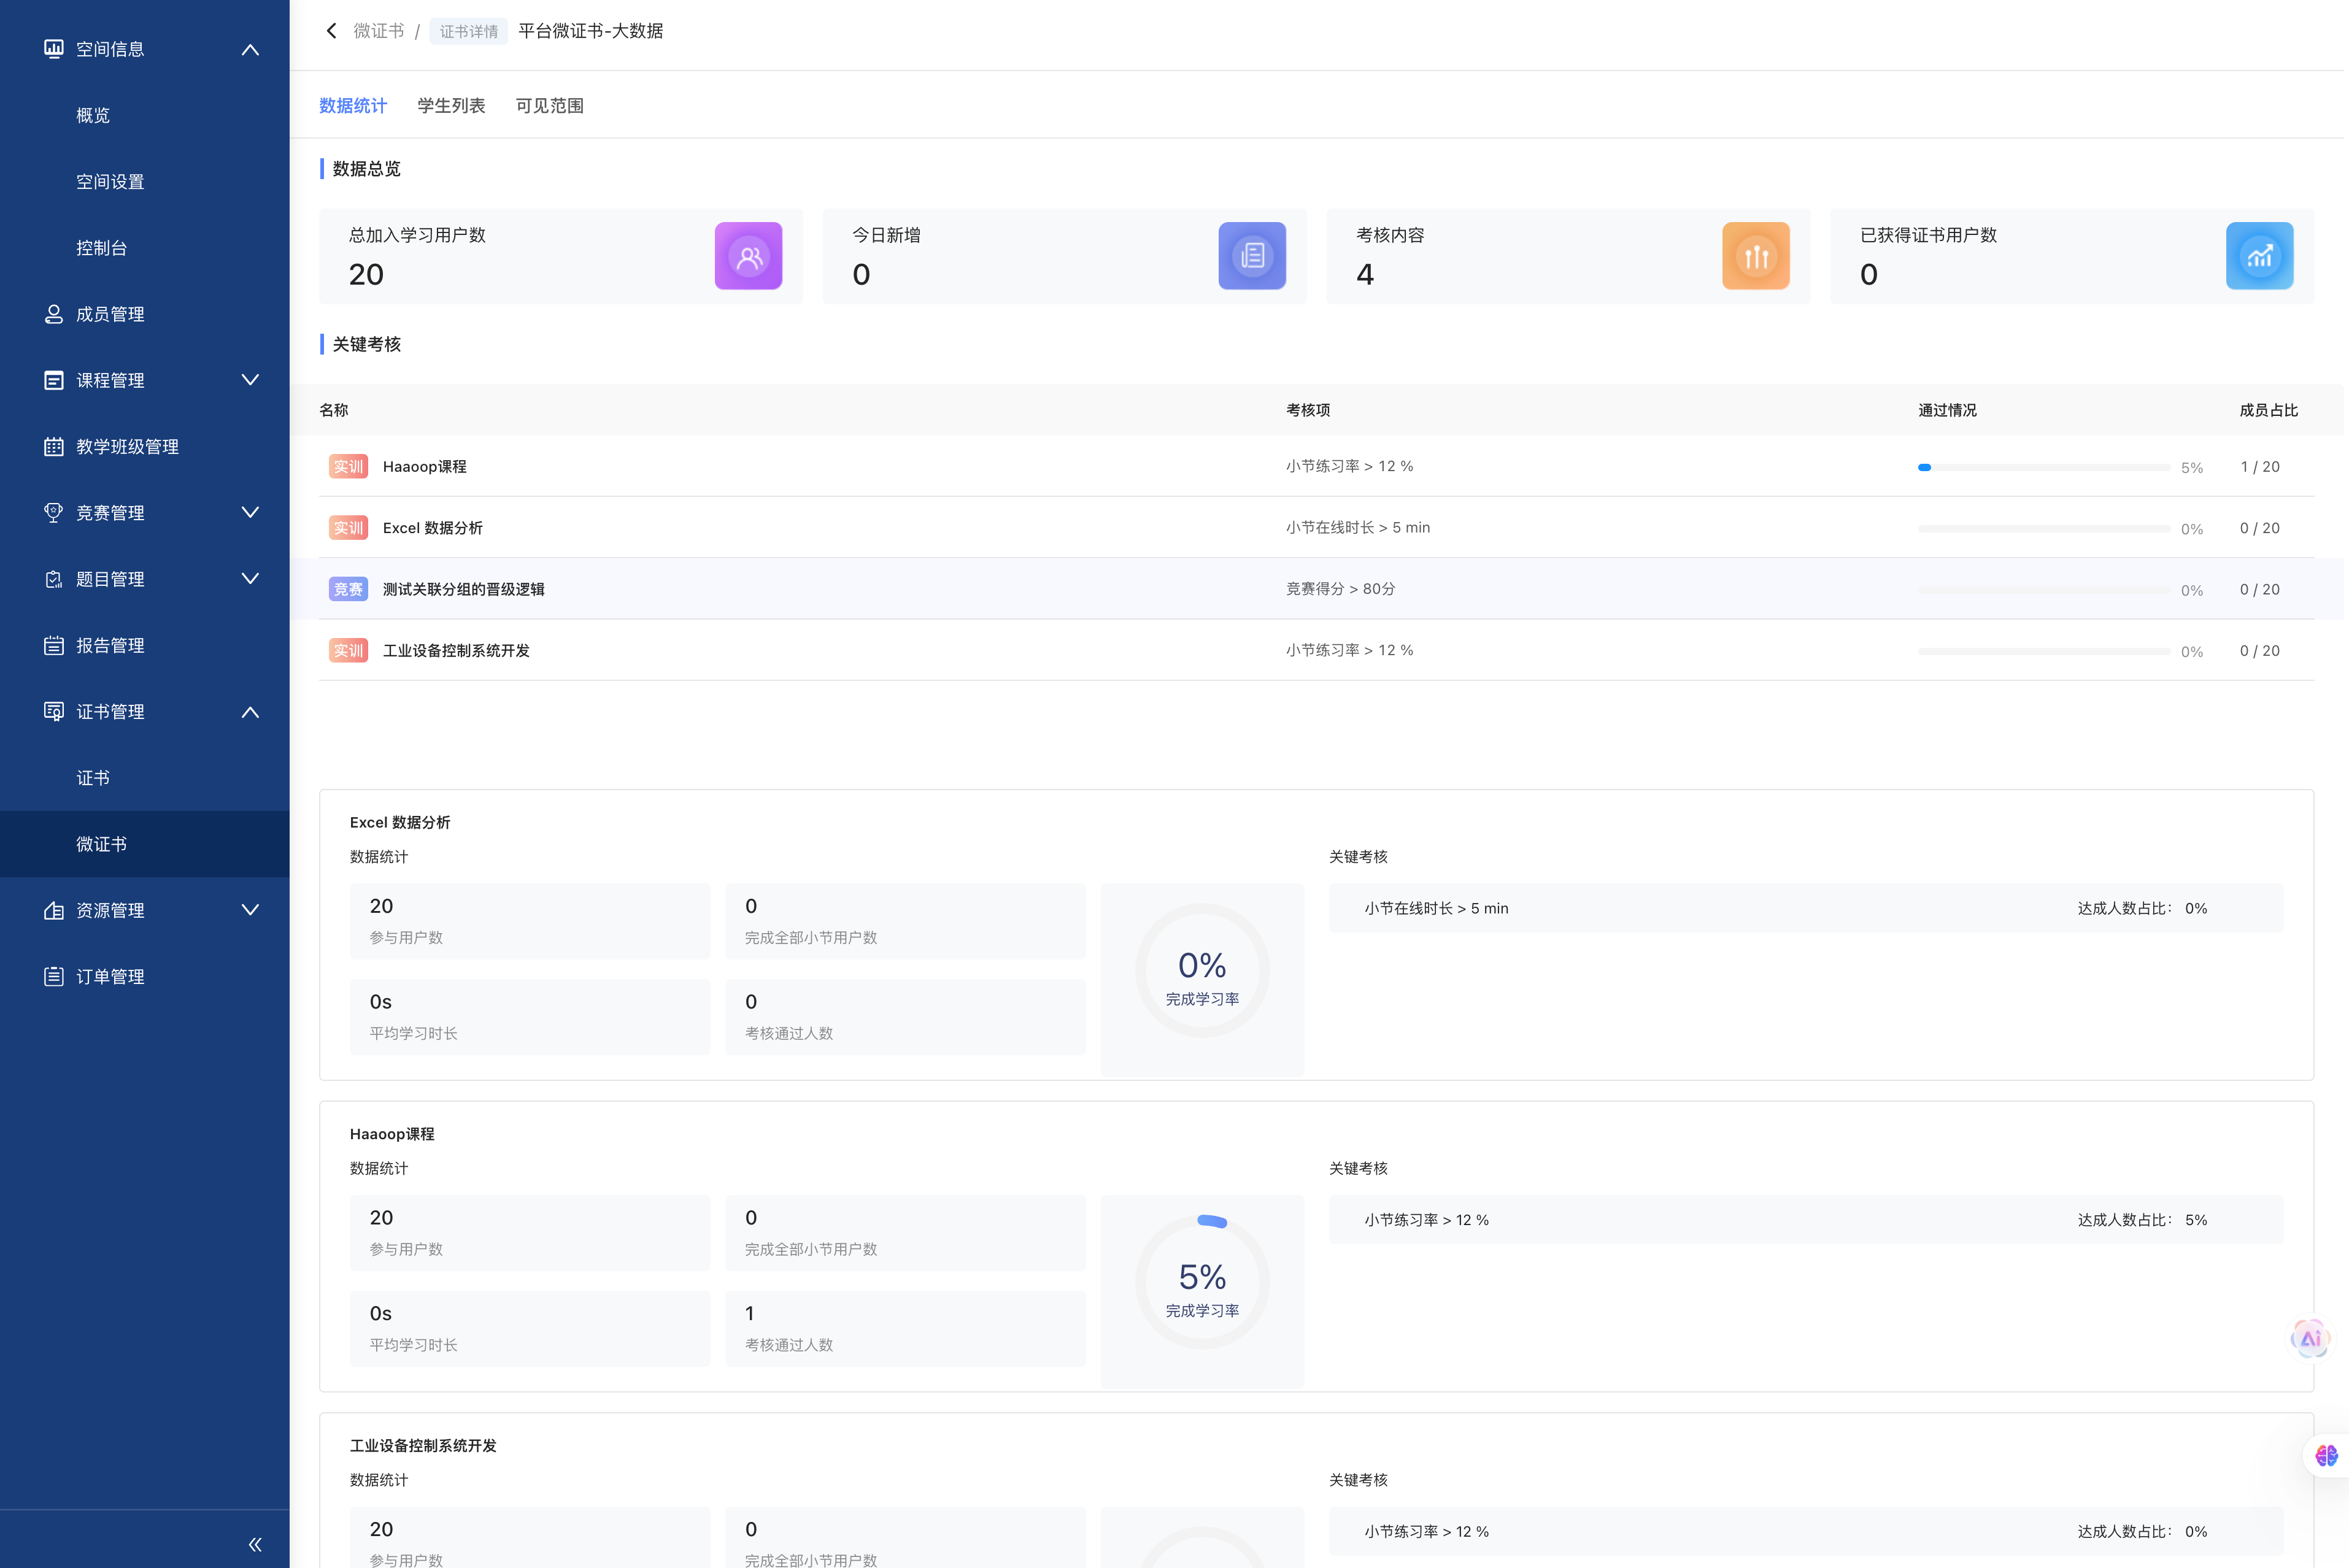Collapse the sidebar with the double-arrow icon
This screenshot has height=1568, width=2349.
255,1544
